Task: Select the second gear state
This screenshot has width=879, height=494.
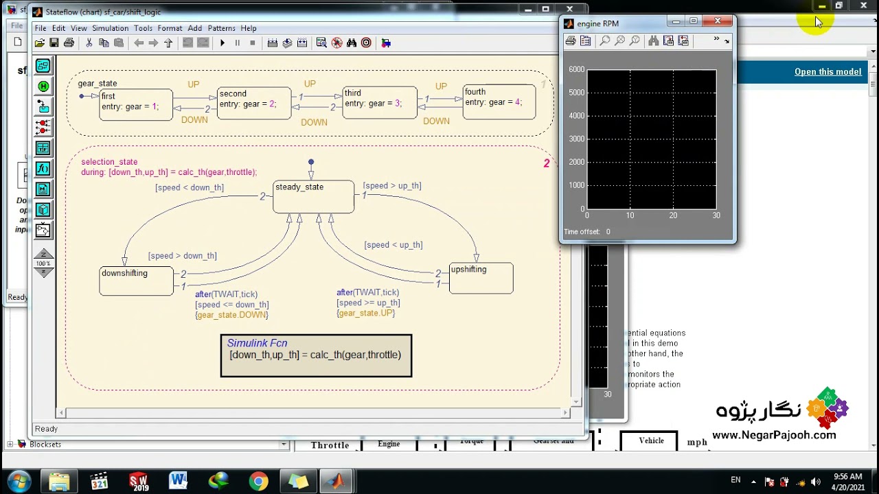Action: tap(254, 103)
